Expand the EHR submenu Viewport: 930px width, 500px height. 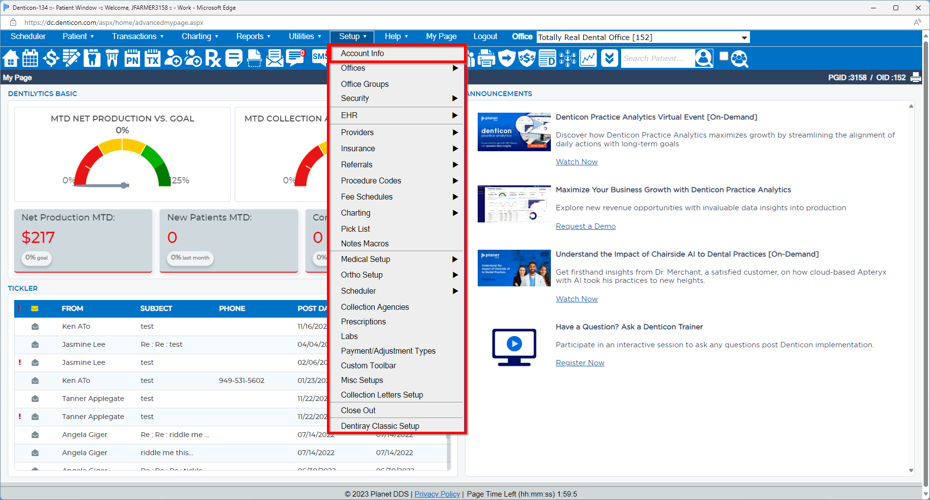coord(397,115)
